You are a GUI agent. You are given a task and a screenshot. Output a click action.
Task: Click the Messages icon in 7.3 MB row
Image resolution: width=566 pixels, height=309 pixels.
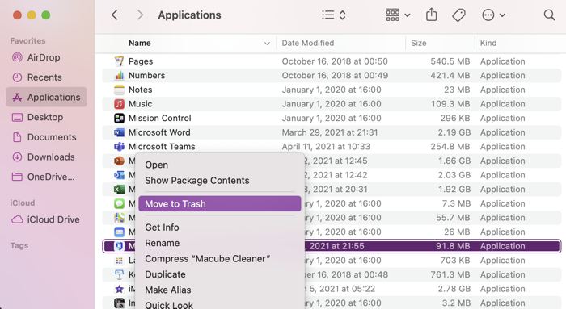pos(119,203)
